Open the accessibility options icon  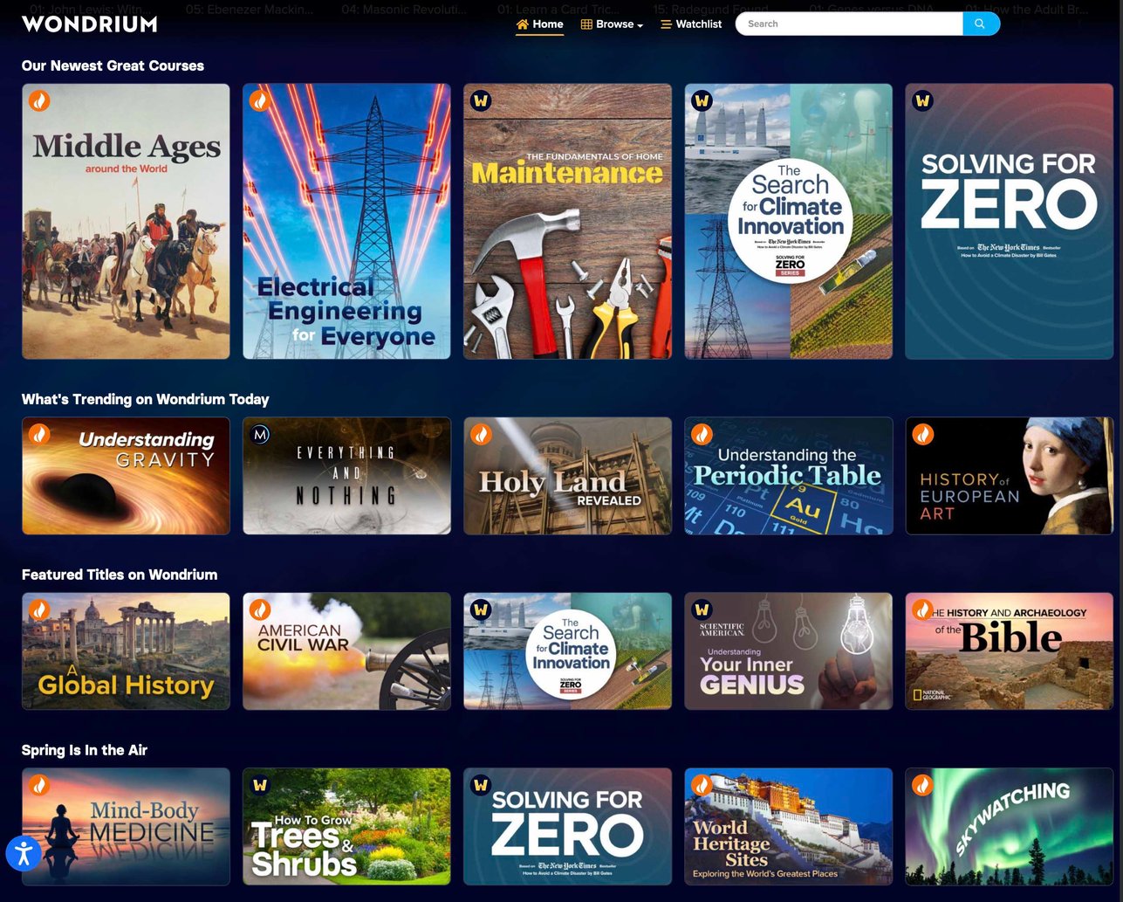(x=24, y=852)
